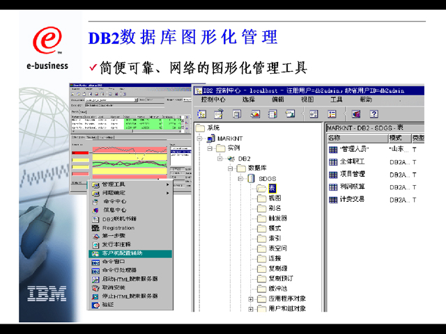Click the DB2 icon beside 命令窗口
This screenshot has width=446, height=334.
coord(95,262)
